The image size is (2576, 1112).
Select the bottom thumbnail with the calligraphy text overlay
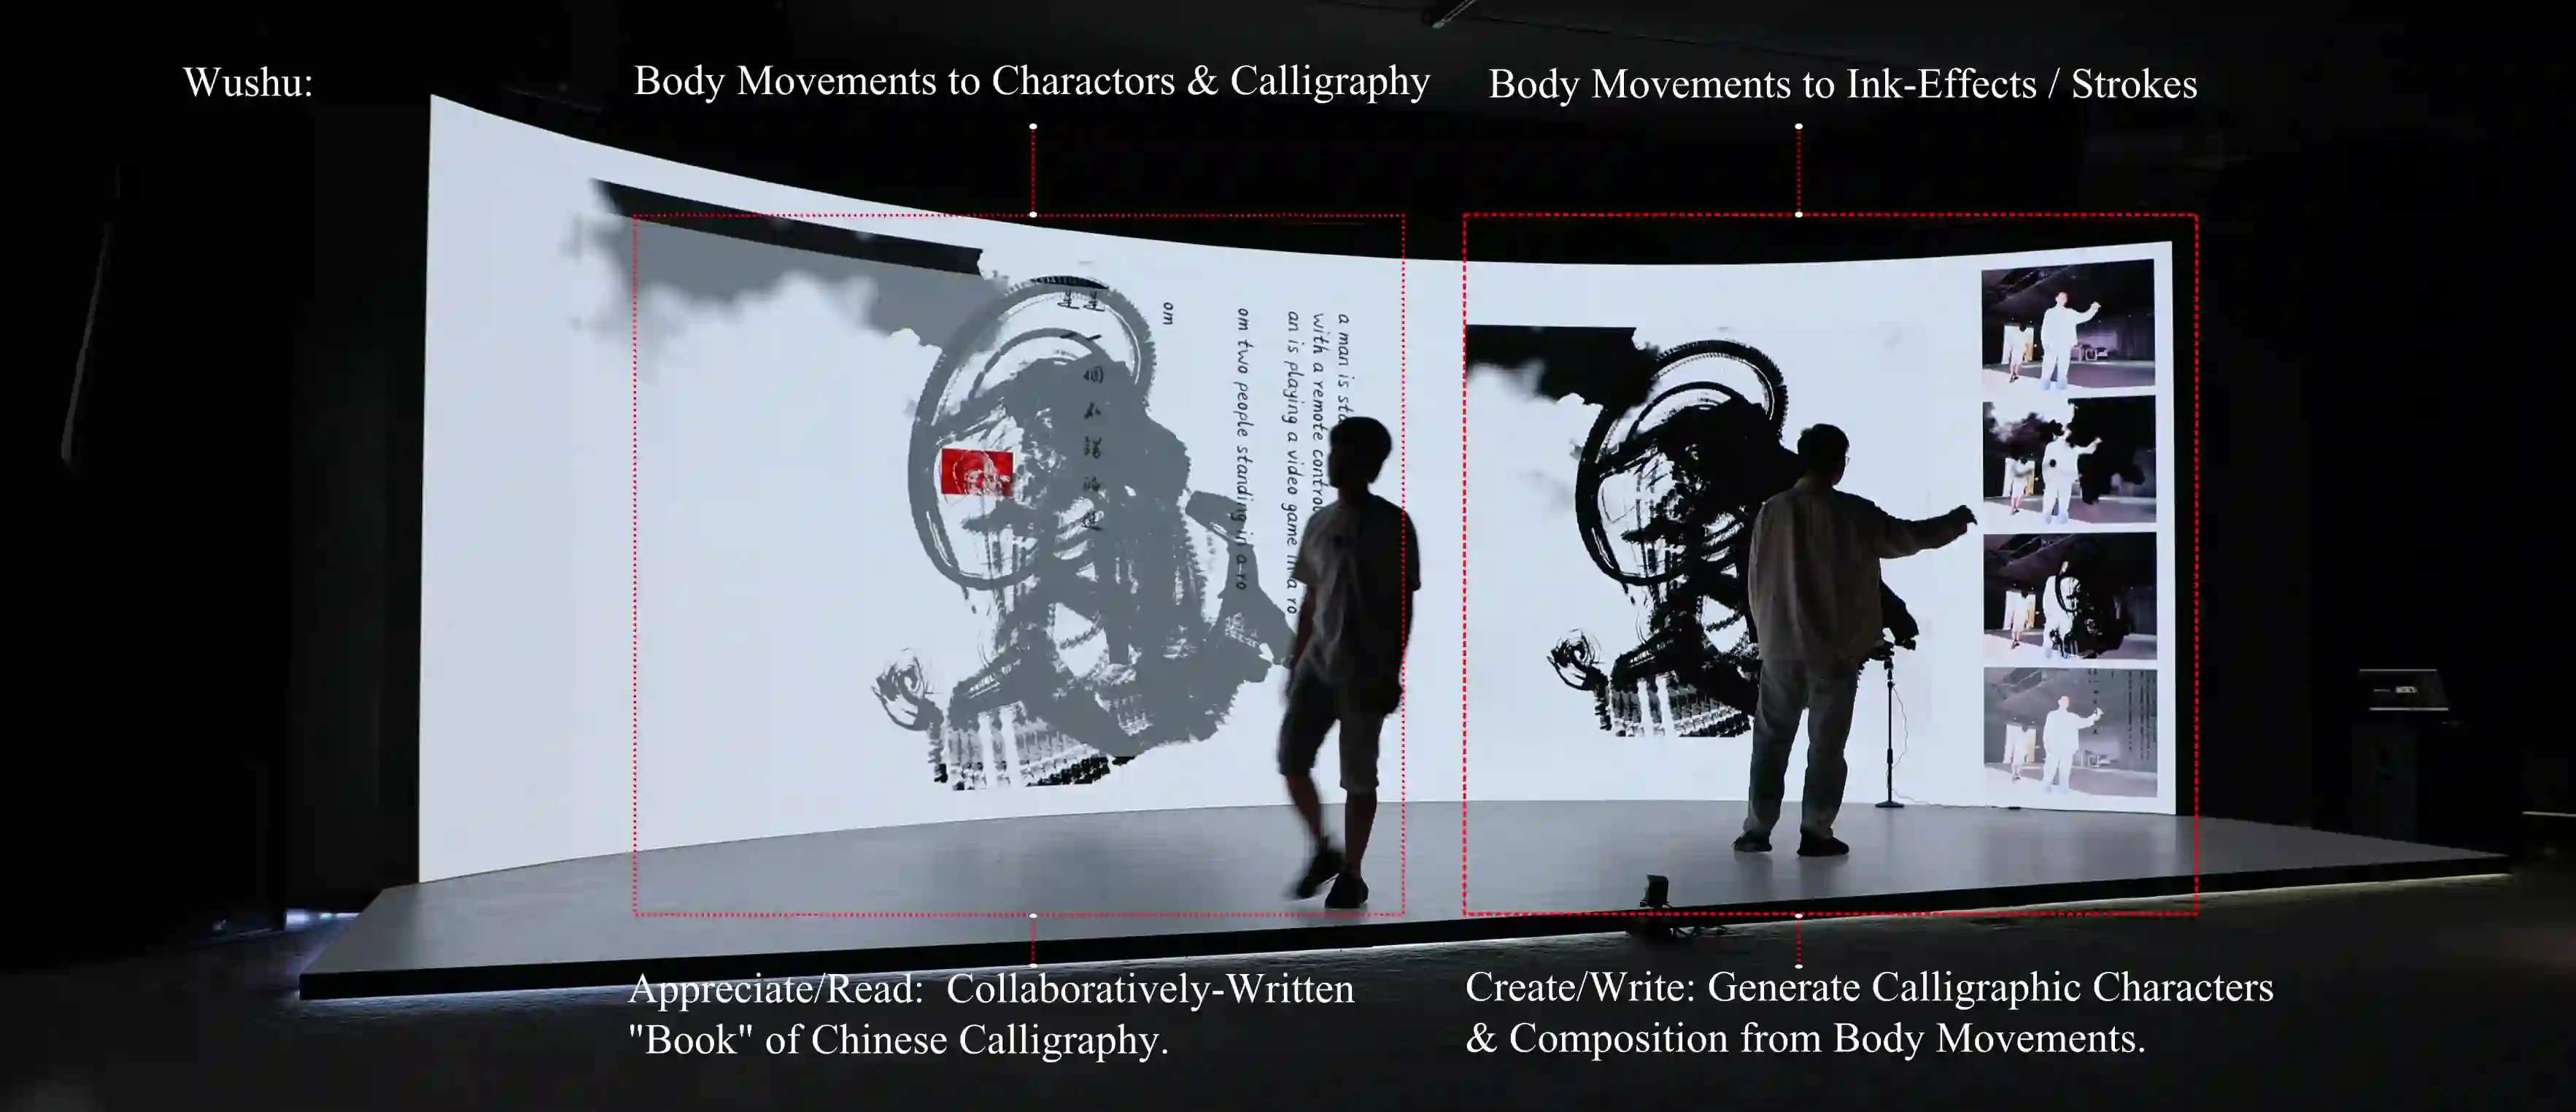click(x=2069, y=732)
